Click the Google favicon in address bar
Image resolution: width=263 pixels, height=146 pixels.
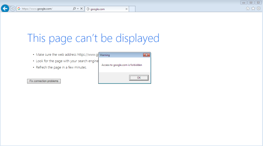coord(19,9)
